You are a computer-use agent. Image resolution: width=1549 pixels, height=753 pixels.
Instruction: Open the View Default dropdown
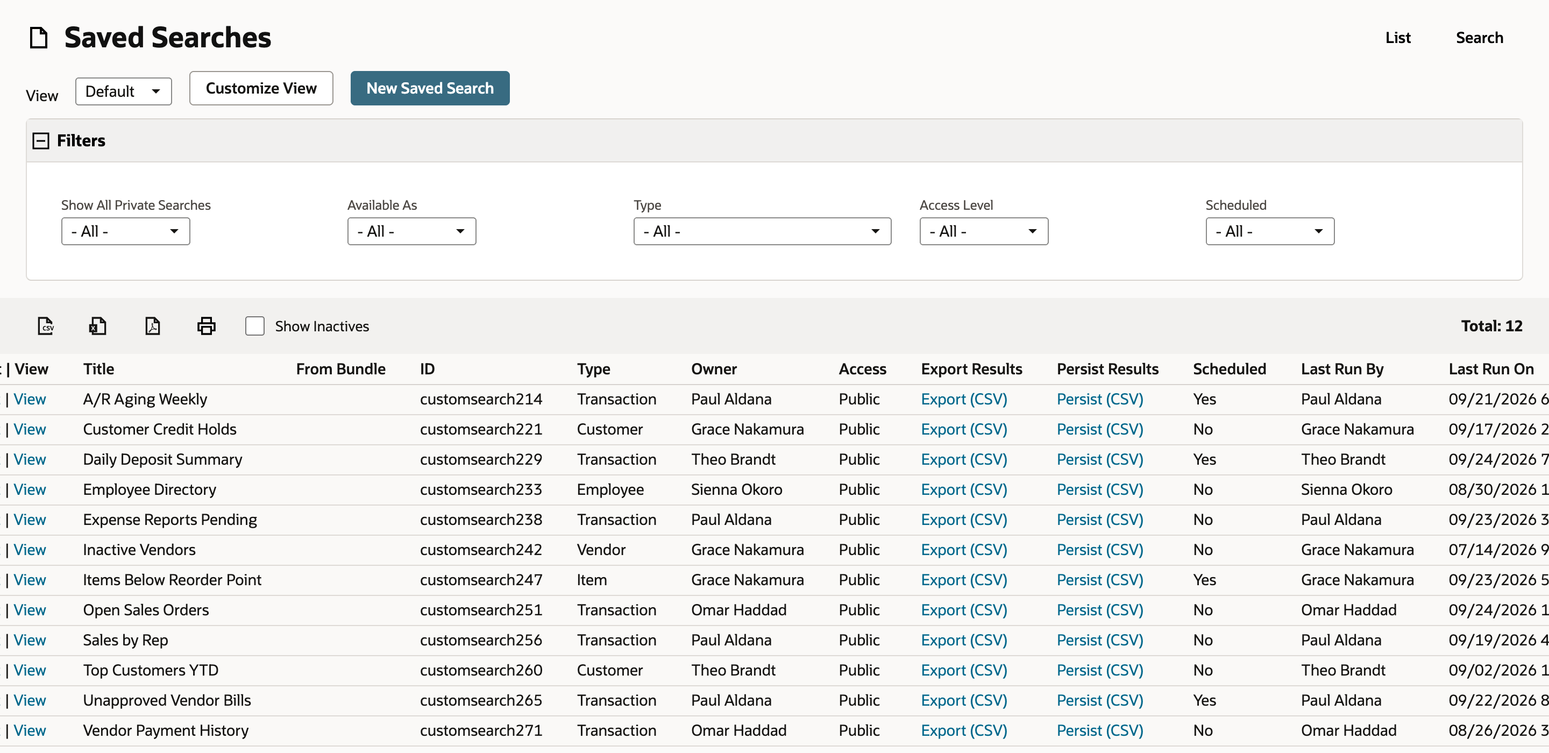(x=123, y=91)
